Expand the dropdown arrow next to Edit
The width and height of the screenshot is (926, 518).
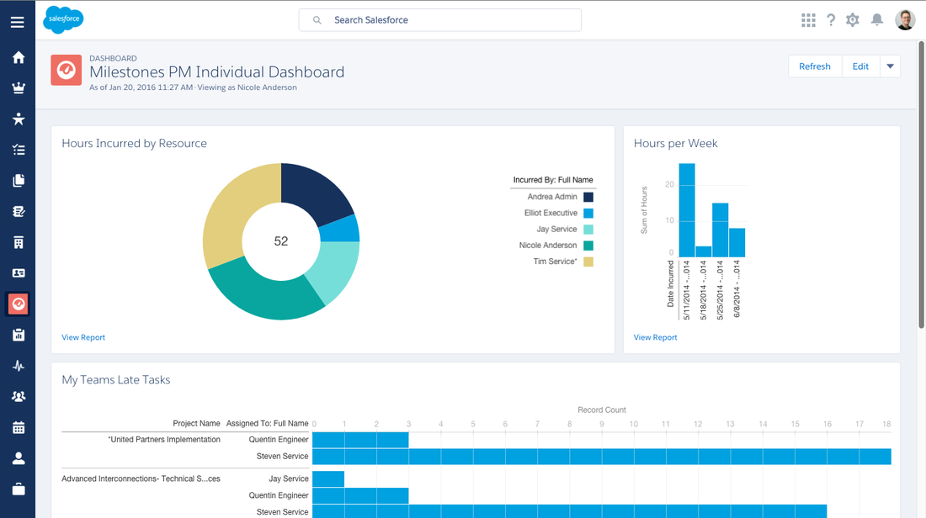[x=890, y=66]
